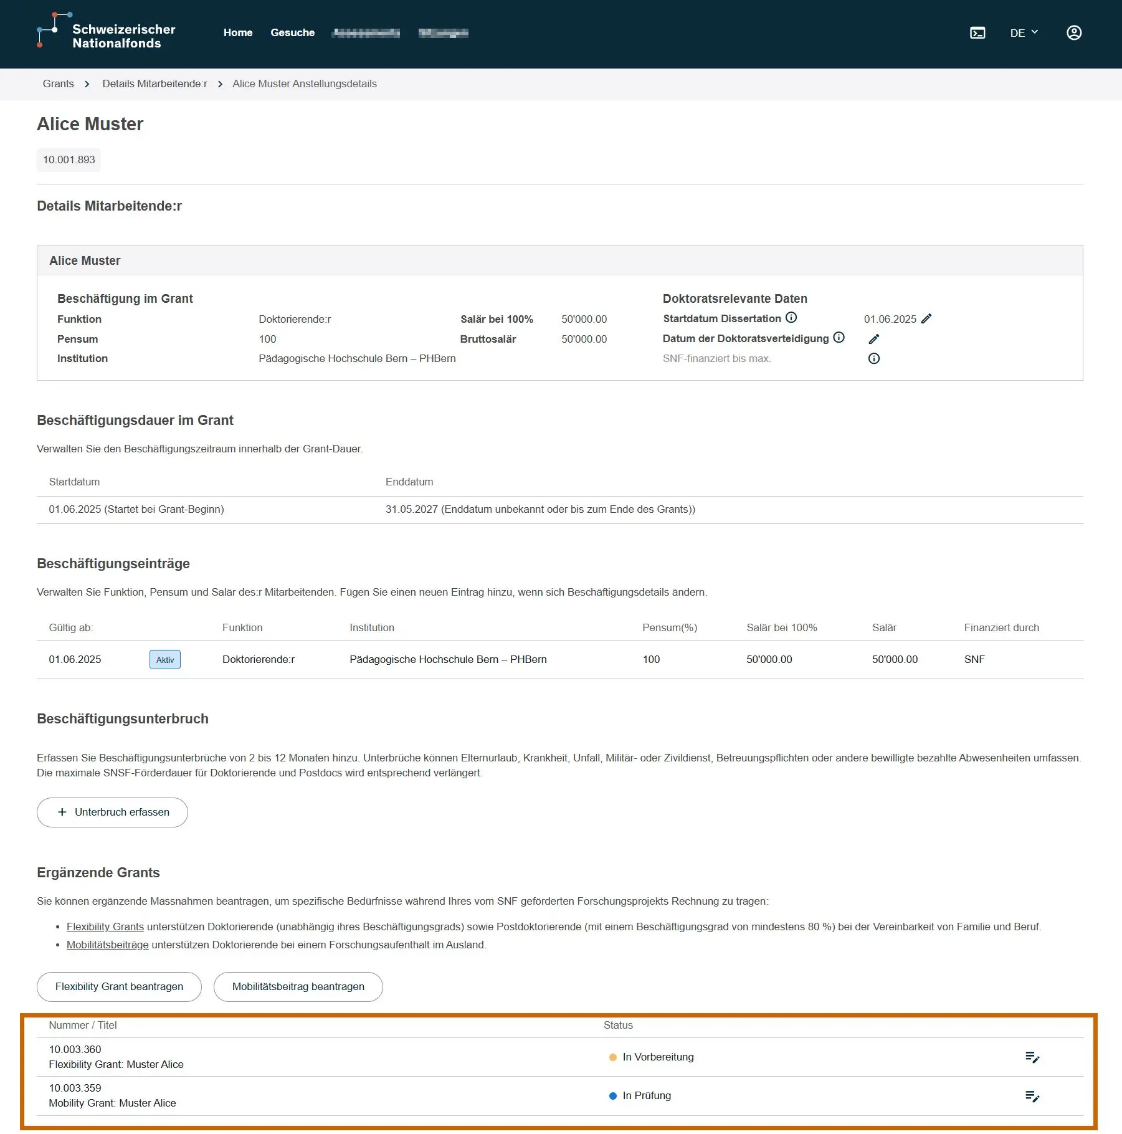Click the Aktiv status badge
The height and width of the screenshot is (1134, 1122).
click(x=165, y=660)
